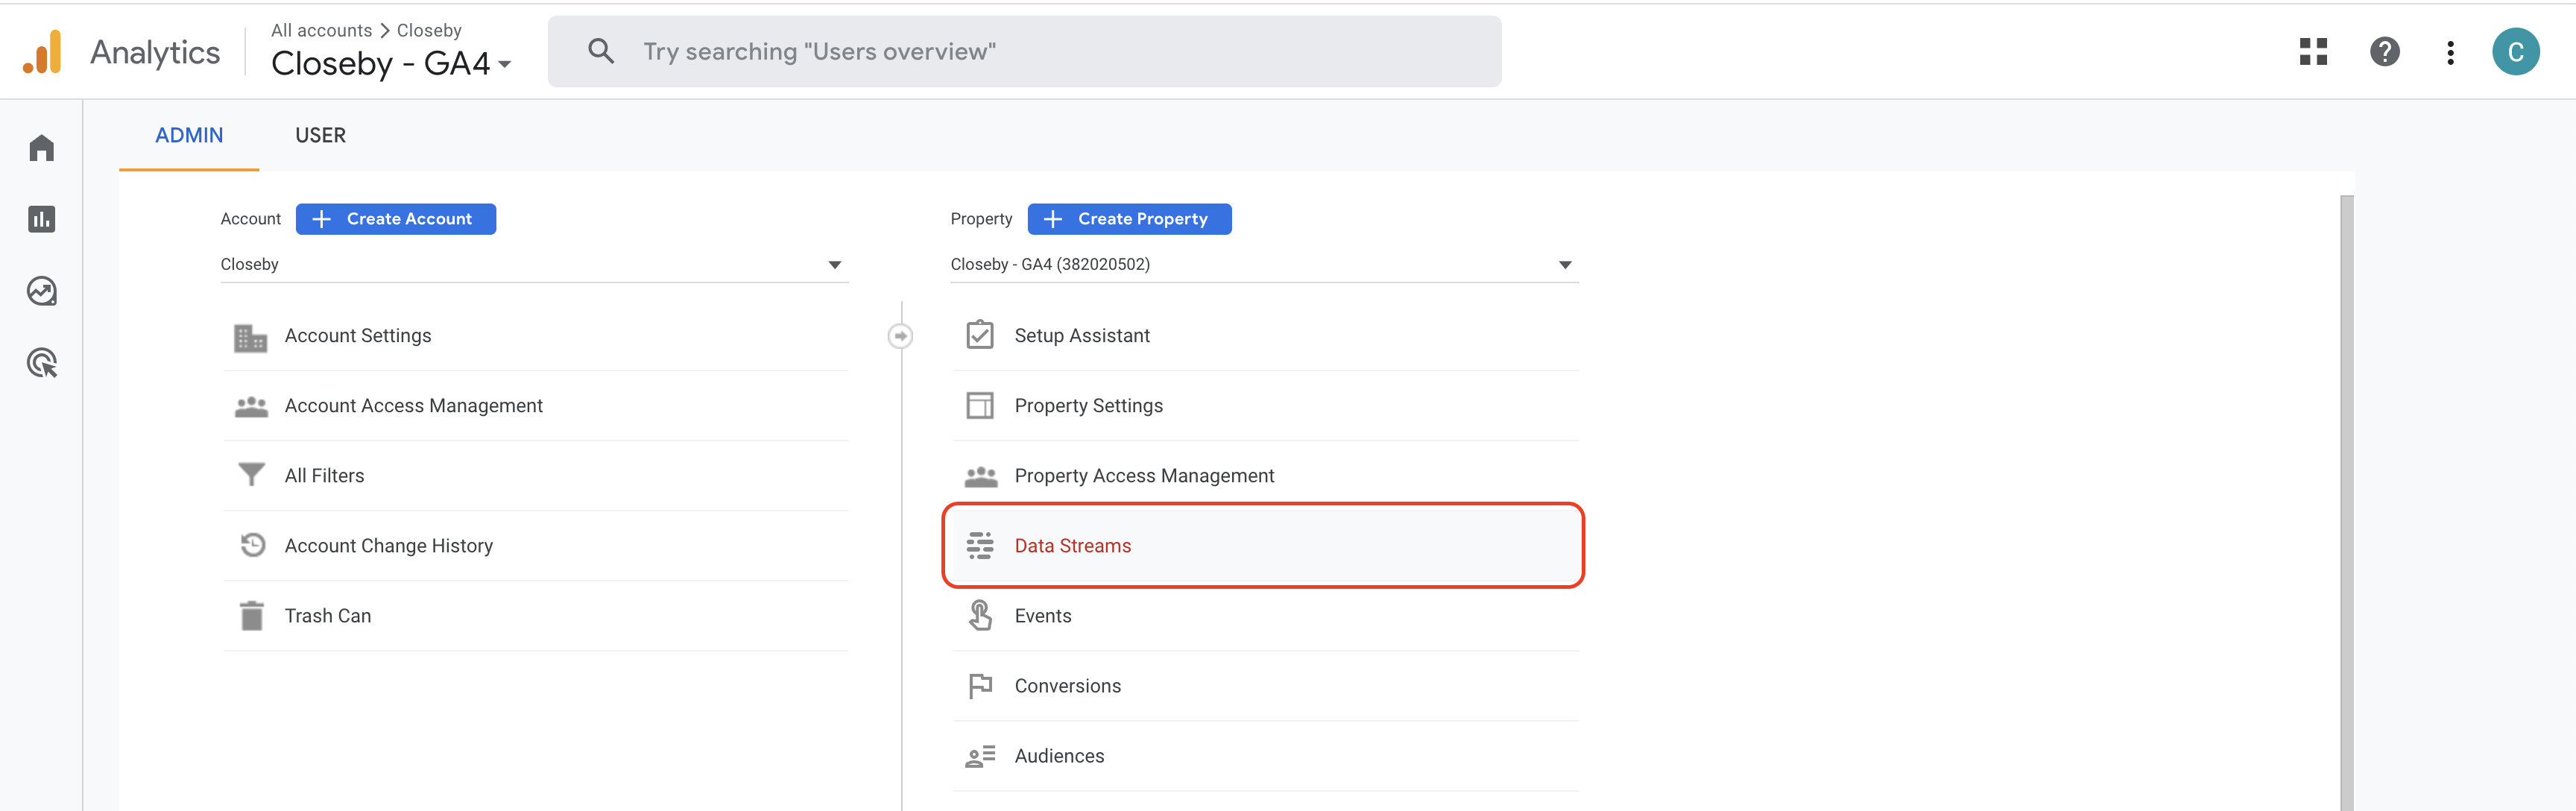Click the Create Account button
This screenshot has width=2576, height=811.
396,219
